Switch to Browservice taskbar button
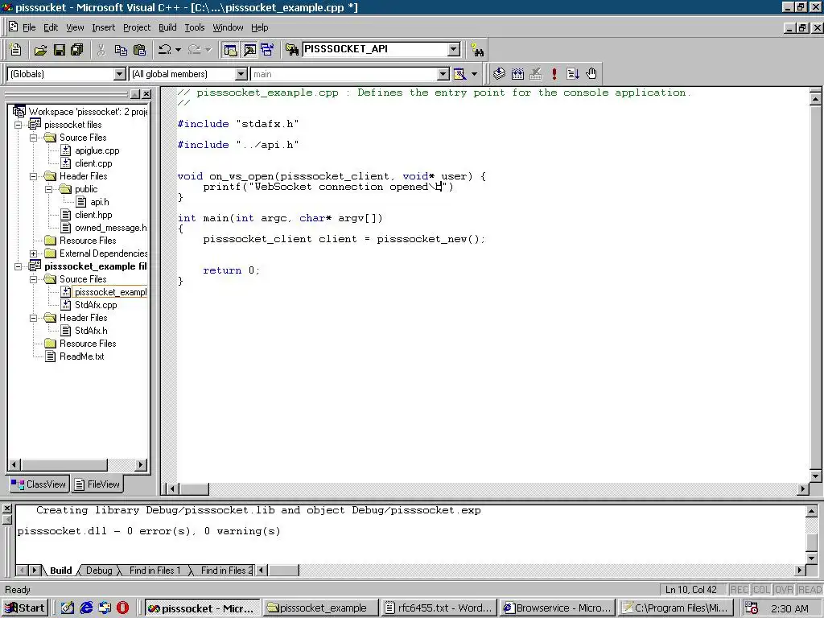Screen dimensions: 824x618 (558, 608)
